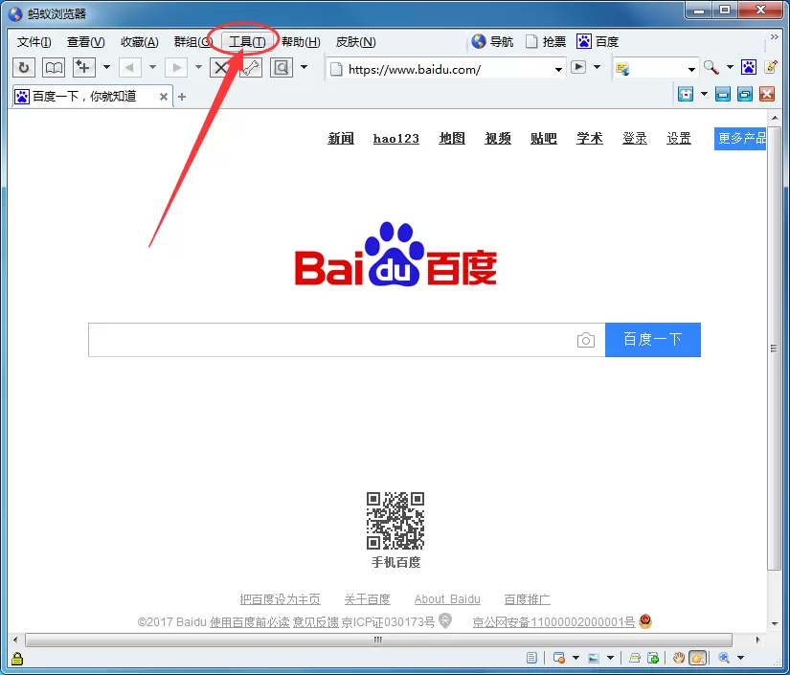Expand the popup blocker dropdown in status bar

(576, 658)
